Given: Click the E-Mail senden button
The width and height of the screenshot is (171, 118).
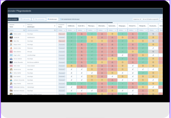Looking at the screenshot, I should (25, 19).
